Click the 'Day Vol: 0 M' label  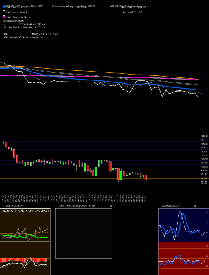point(131,12)
